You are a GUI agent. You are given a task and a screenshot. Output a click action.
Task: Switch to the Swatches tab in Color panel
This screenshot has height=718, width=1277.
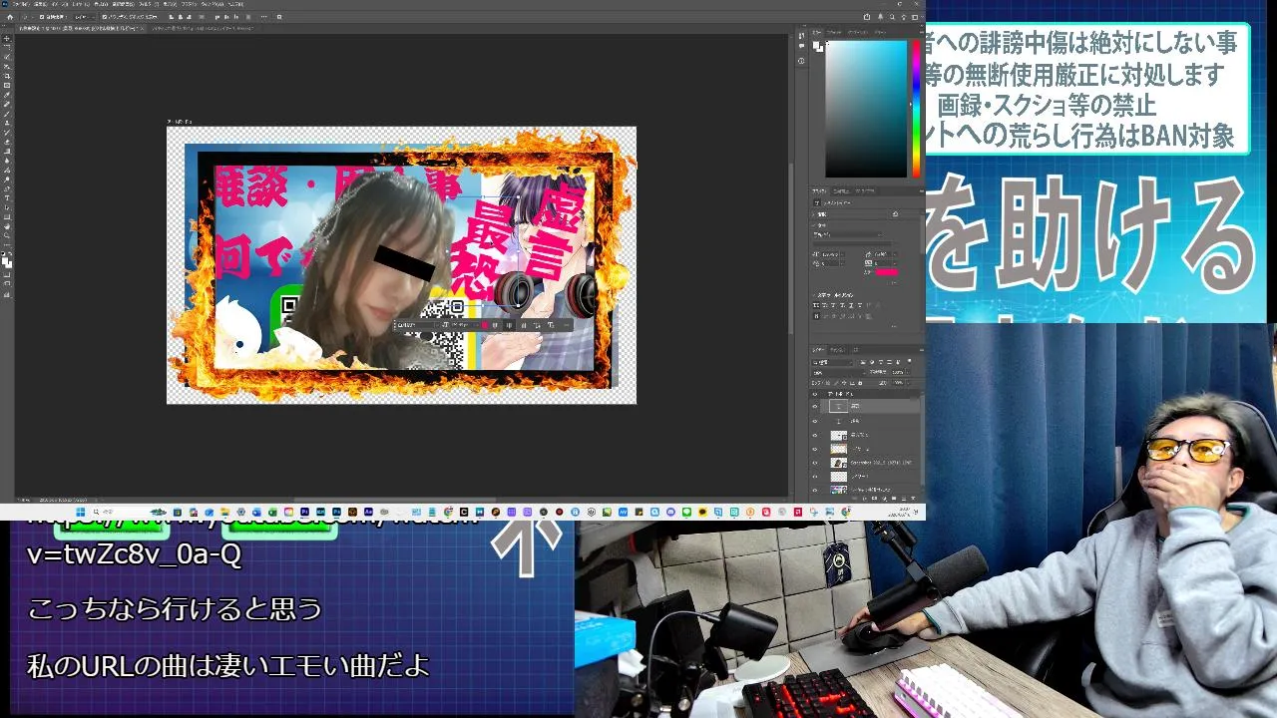834,32
